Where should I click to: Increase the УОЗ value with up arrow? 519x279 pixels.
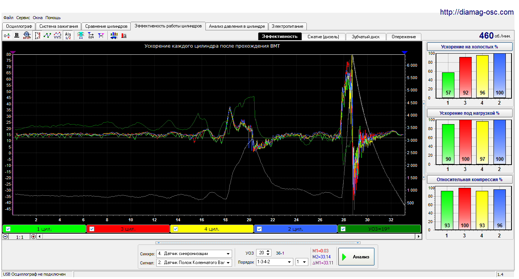268,251
